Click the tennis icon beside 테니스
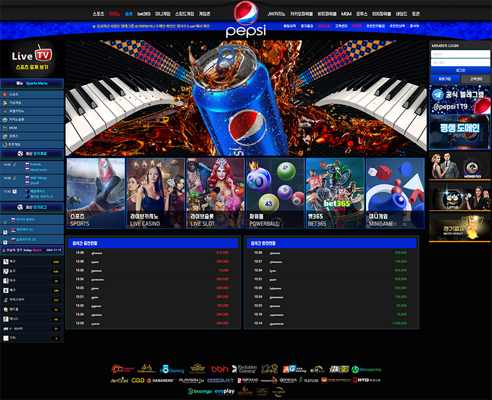 click(6, 319)
